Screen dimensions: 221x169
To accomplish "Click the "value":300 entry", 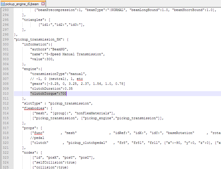I will [x=42, y=59].
